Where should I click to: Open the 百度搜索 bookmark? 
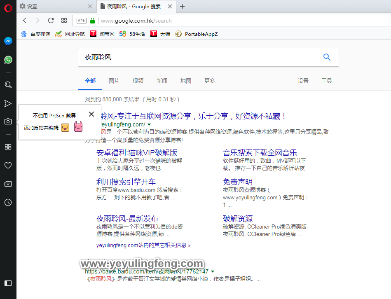point(36,34)
